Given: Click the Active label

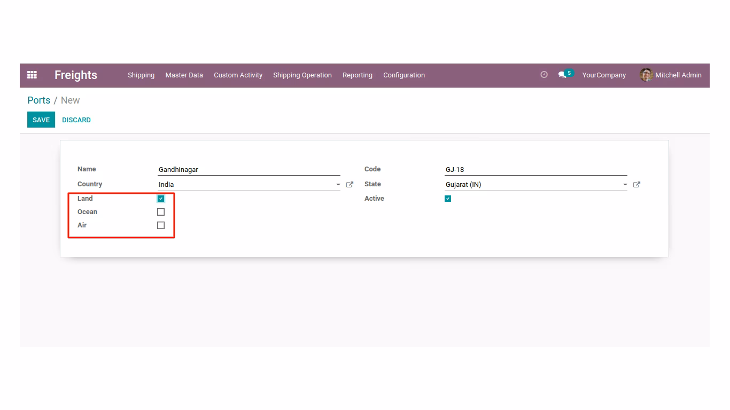Looking at the screenshot, I should point(374,199).
